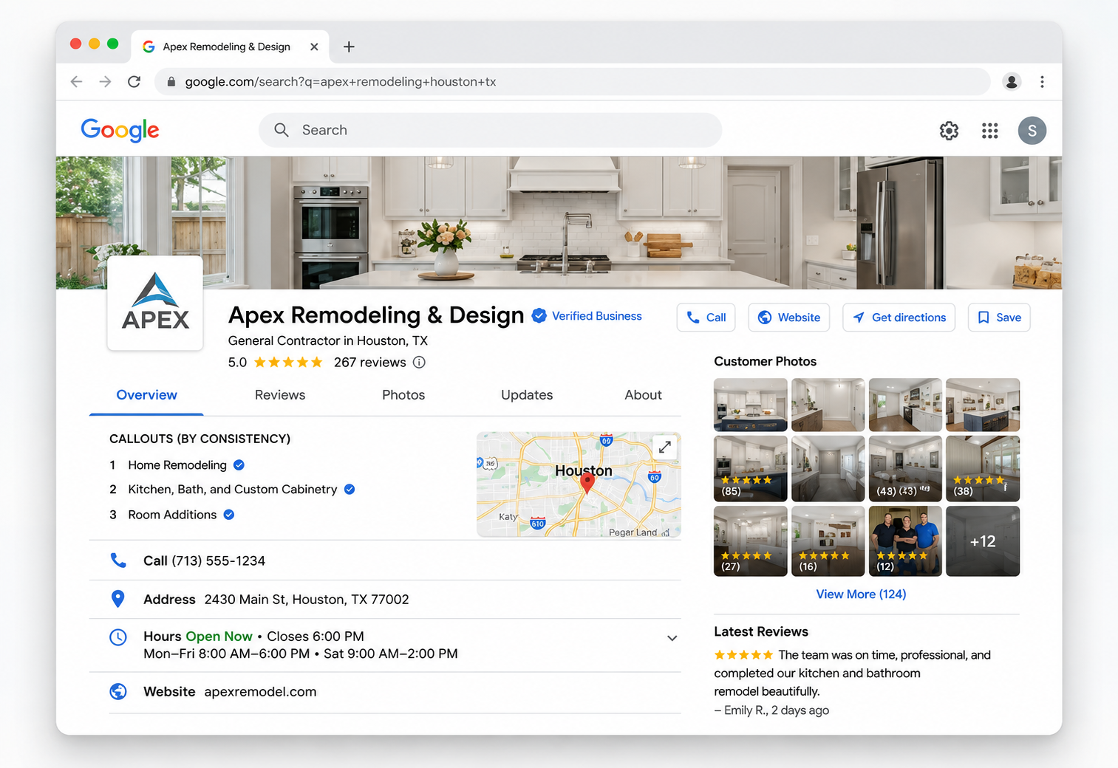1118x768 pixels.
Task: Close the Apex Remodeling & Design tab
Action: [314, 47]
